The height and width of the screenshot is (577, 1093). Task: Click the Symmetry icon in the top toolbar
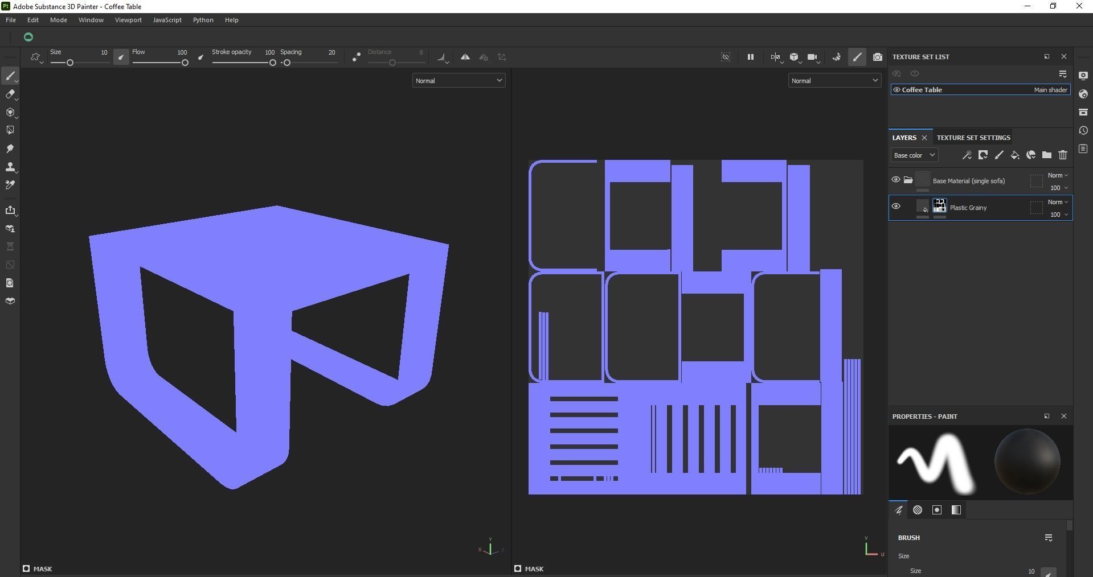pos(465,57)
